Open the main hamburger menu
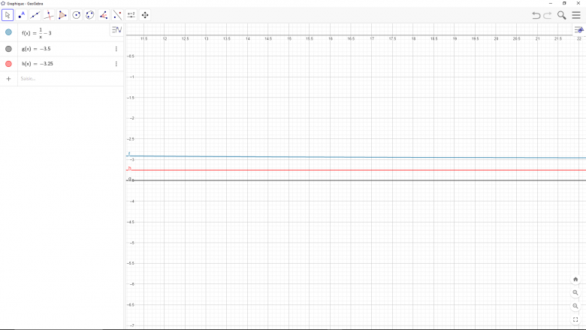Viewport: 586px width, 330px height. [576, 15]
